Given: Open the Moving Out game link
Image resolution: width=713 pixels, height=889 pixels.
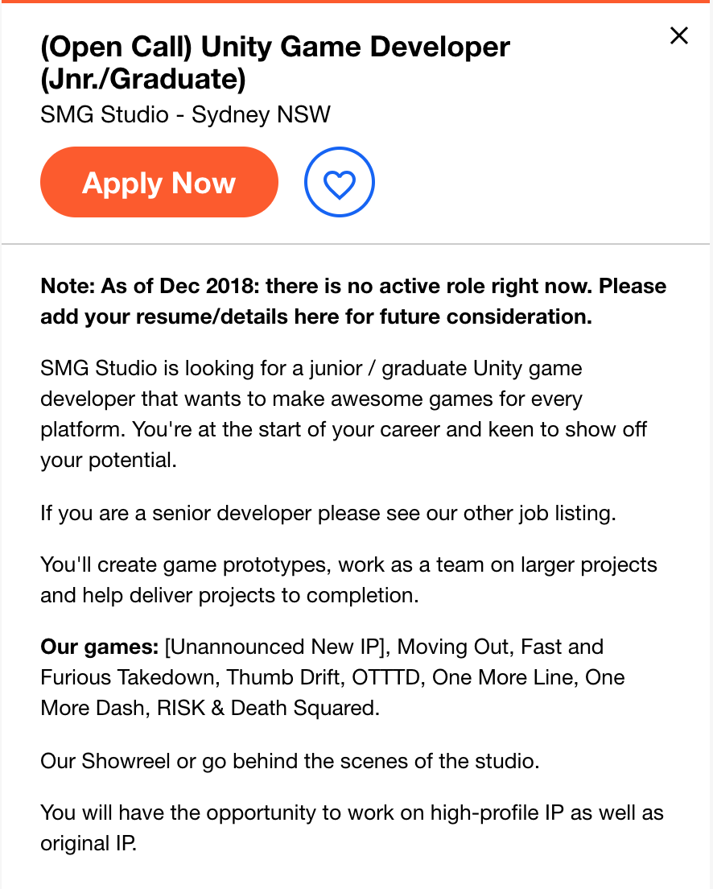Looking at the screenshot, I should tap(455, 647).
